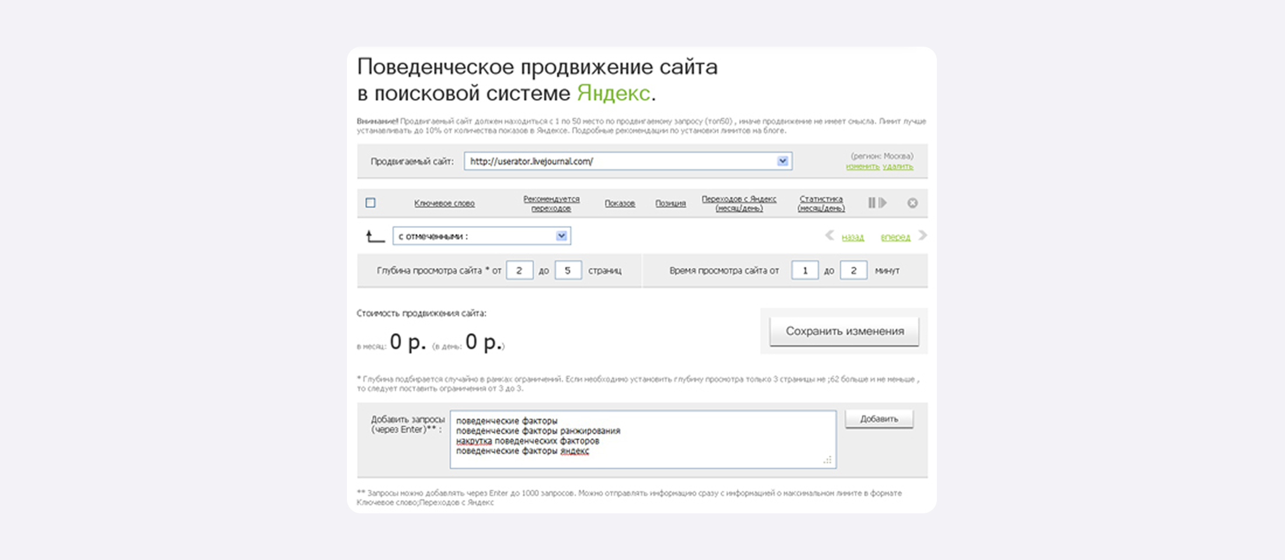Click the resize grip of the queries textarea
Image resolution: width=1285 pixels, height=560 pixels.
coord(828,460)
